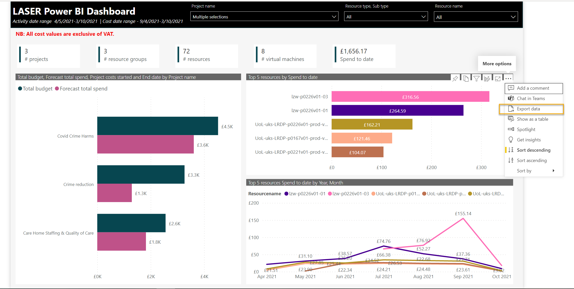Click the Spotlight icon in the menu
The height and width of the screenshot is (289, 574).
511,129
